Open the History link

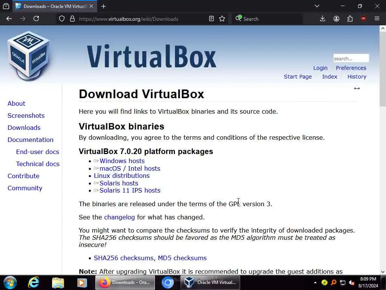357,77
